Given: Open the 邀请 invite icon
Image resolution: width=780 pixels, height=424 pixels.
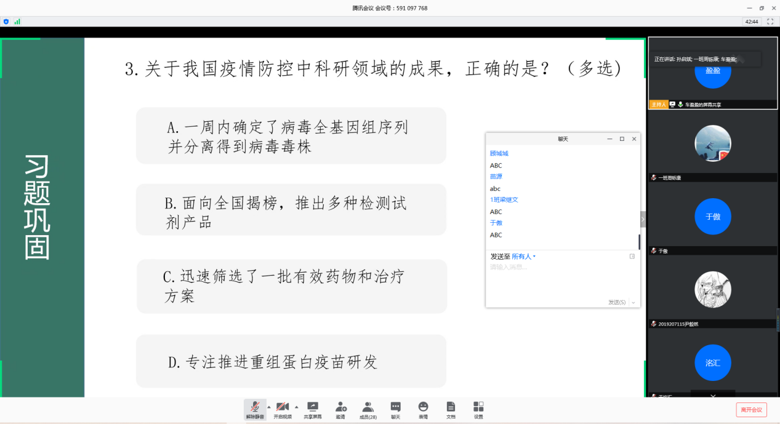Looking at the screenshot, I should (340, 409).
